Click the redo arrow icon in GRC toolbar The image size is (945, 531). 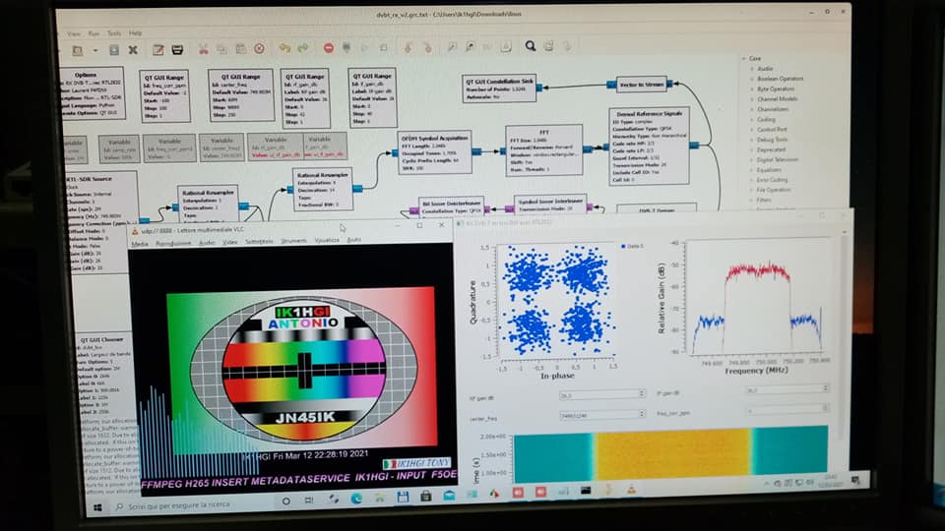click(302, 47)
